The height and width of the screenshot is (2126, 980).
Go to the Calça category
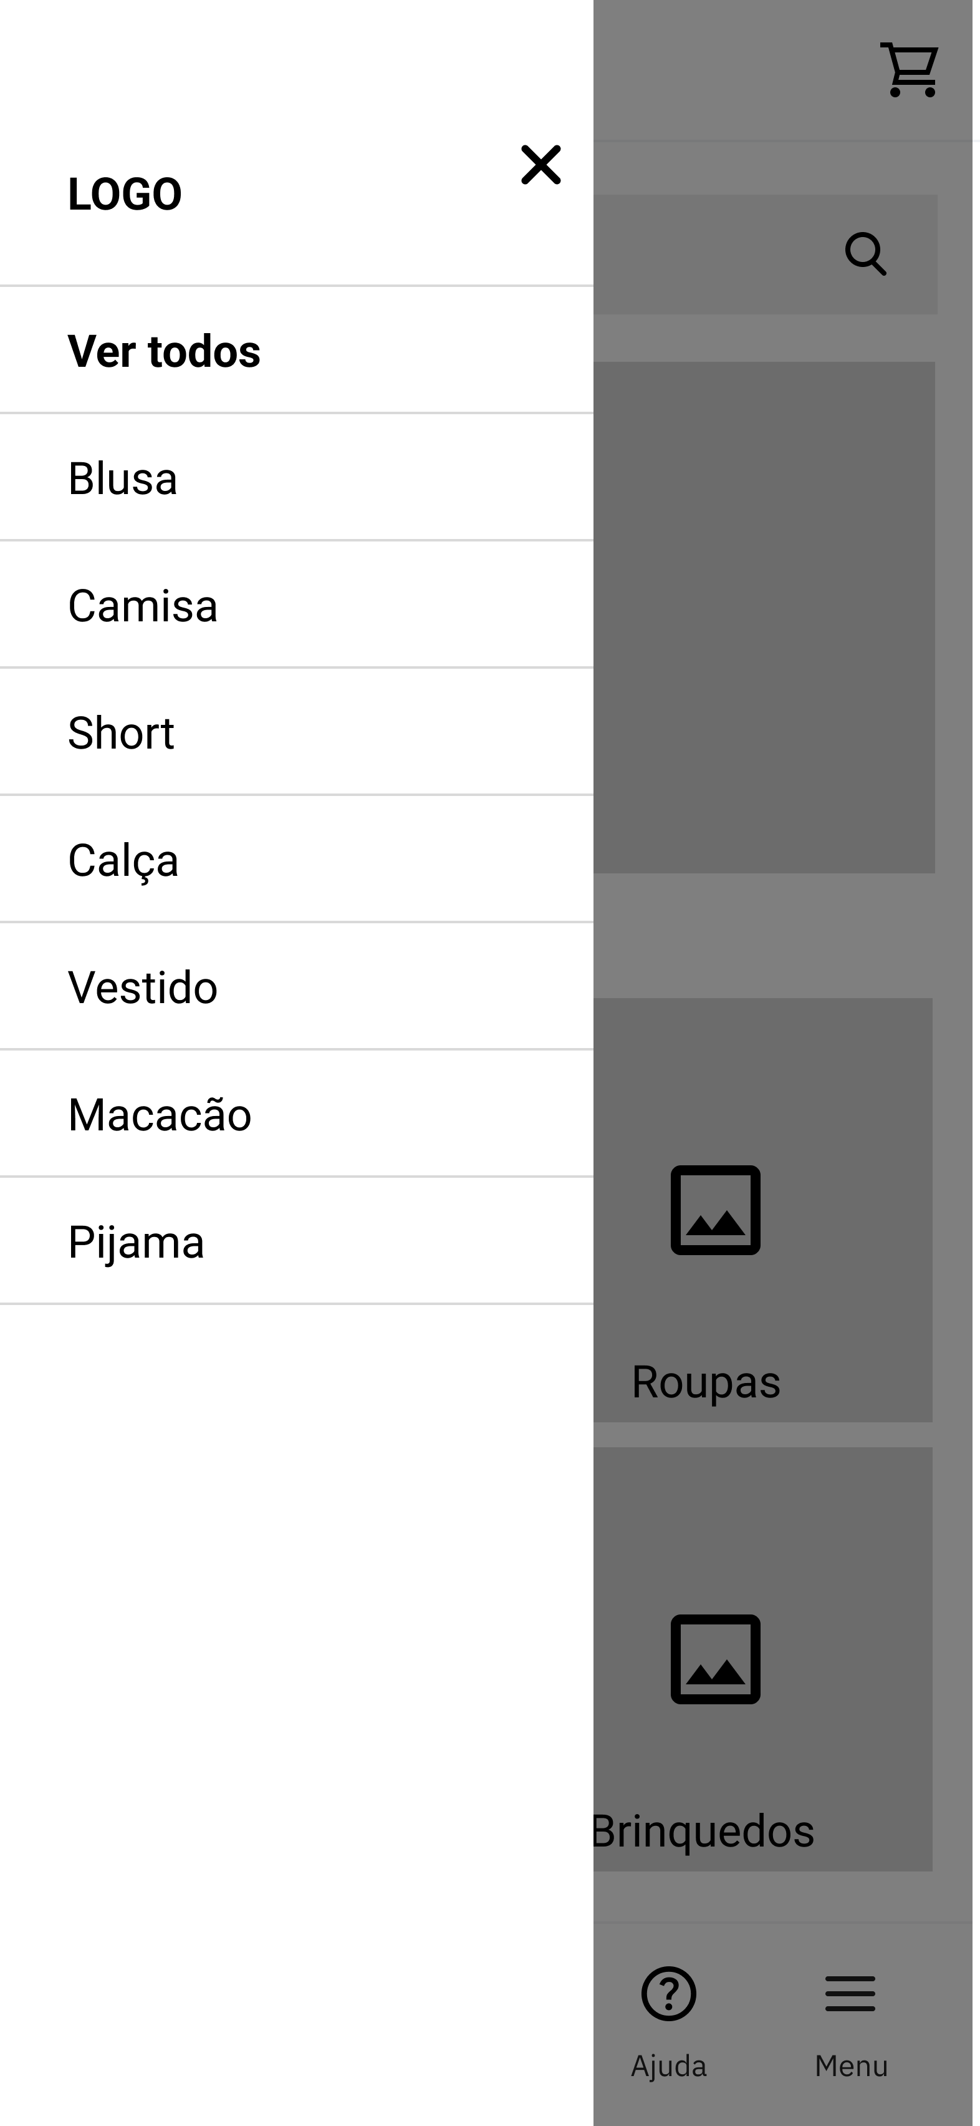point(123,860)
